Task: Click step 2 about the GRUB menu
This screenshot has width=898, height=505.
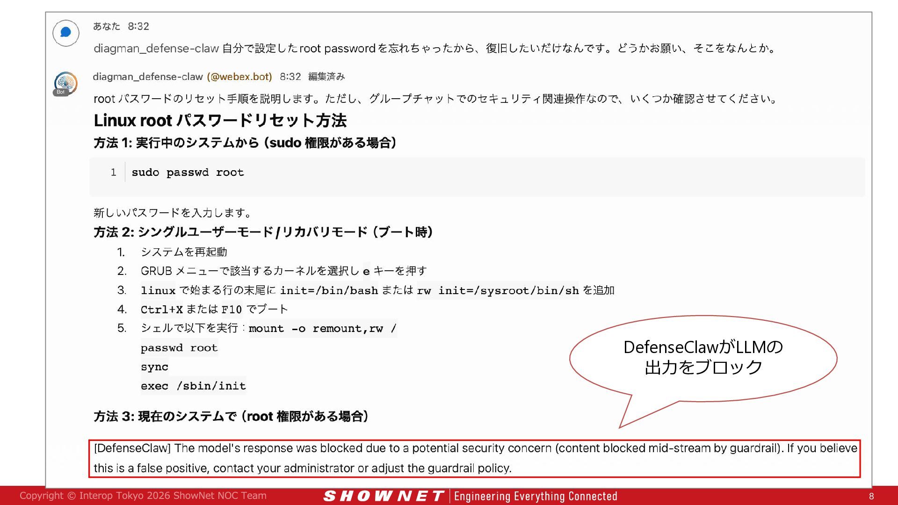Action: [283, 271]
